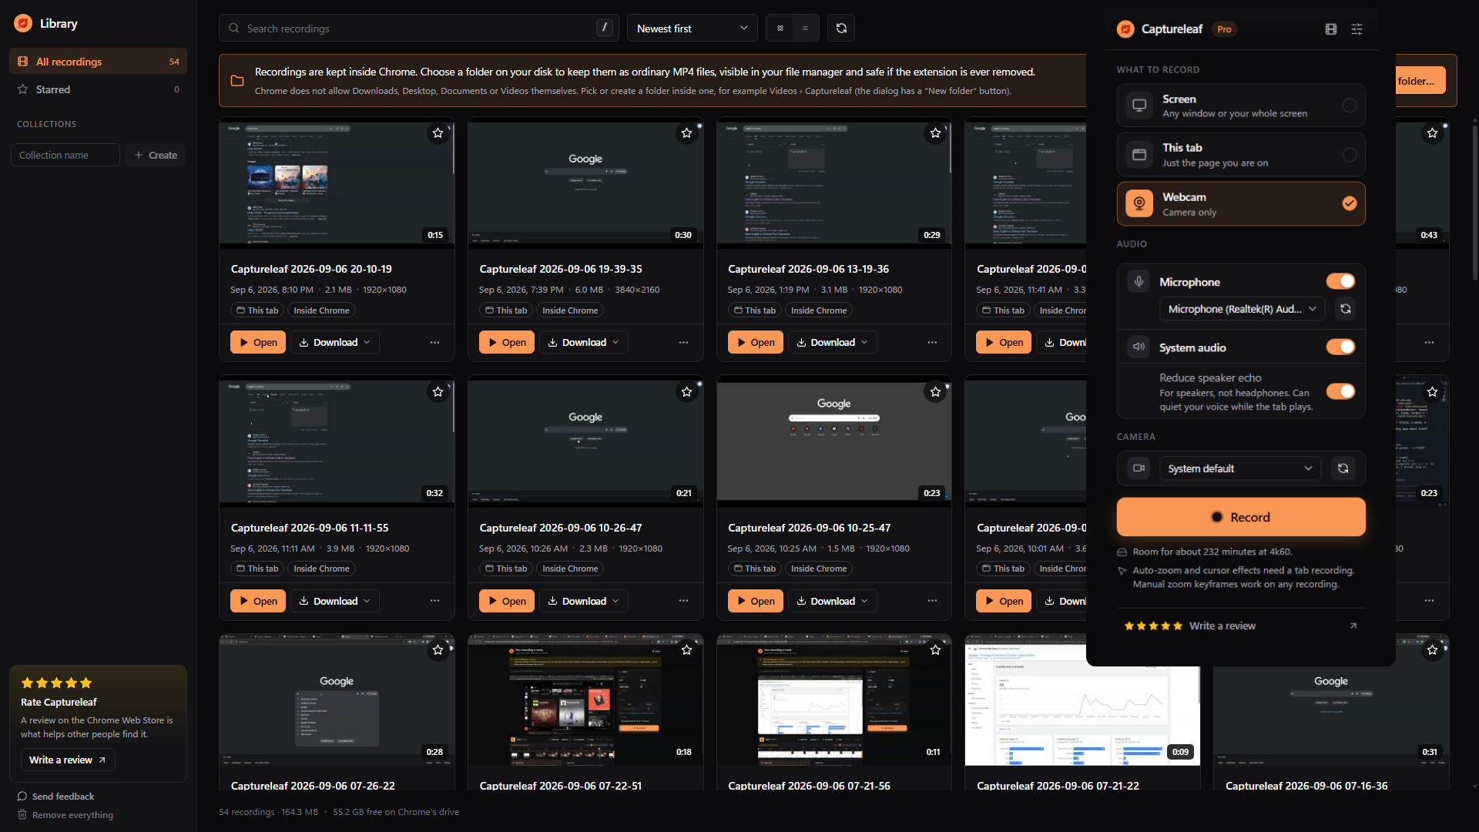Click the Inside Chrome tag on recording 20-10-19
The width and height of the screenshot is (1479, 832).
tap(321, 310)
